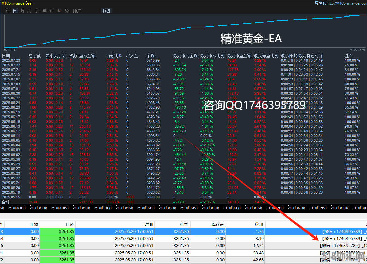Open the 年 yearly statistics tab
Image resolution: width=367 pixels, height=264 pixels.
click(x=44, y=11)
